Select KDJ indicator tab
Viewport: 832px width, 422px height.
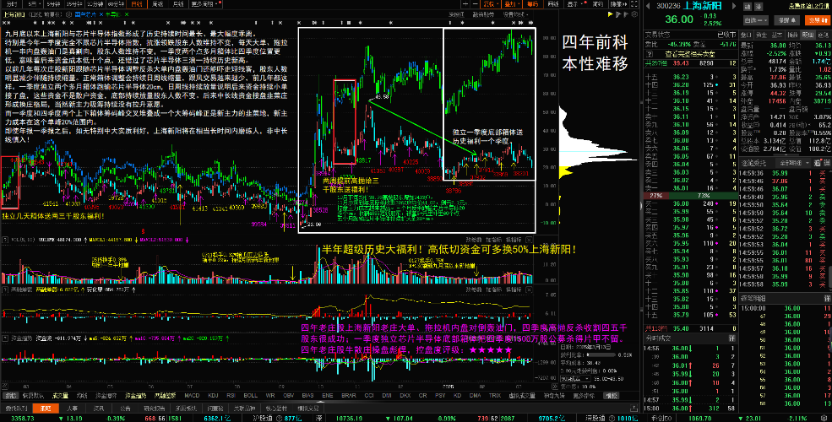[214, 396]
